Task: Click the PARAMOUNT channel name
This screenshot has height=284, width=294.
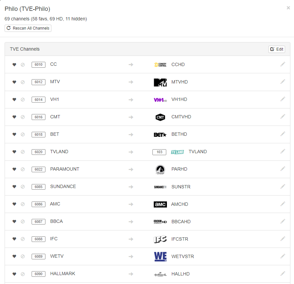Action: pyautogui.click(x=65, y=169)
